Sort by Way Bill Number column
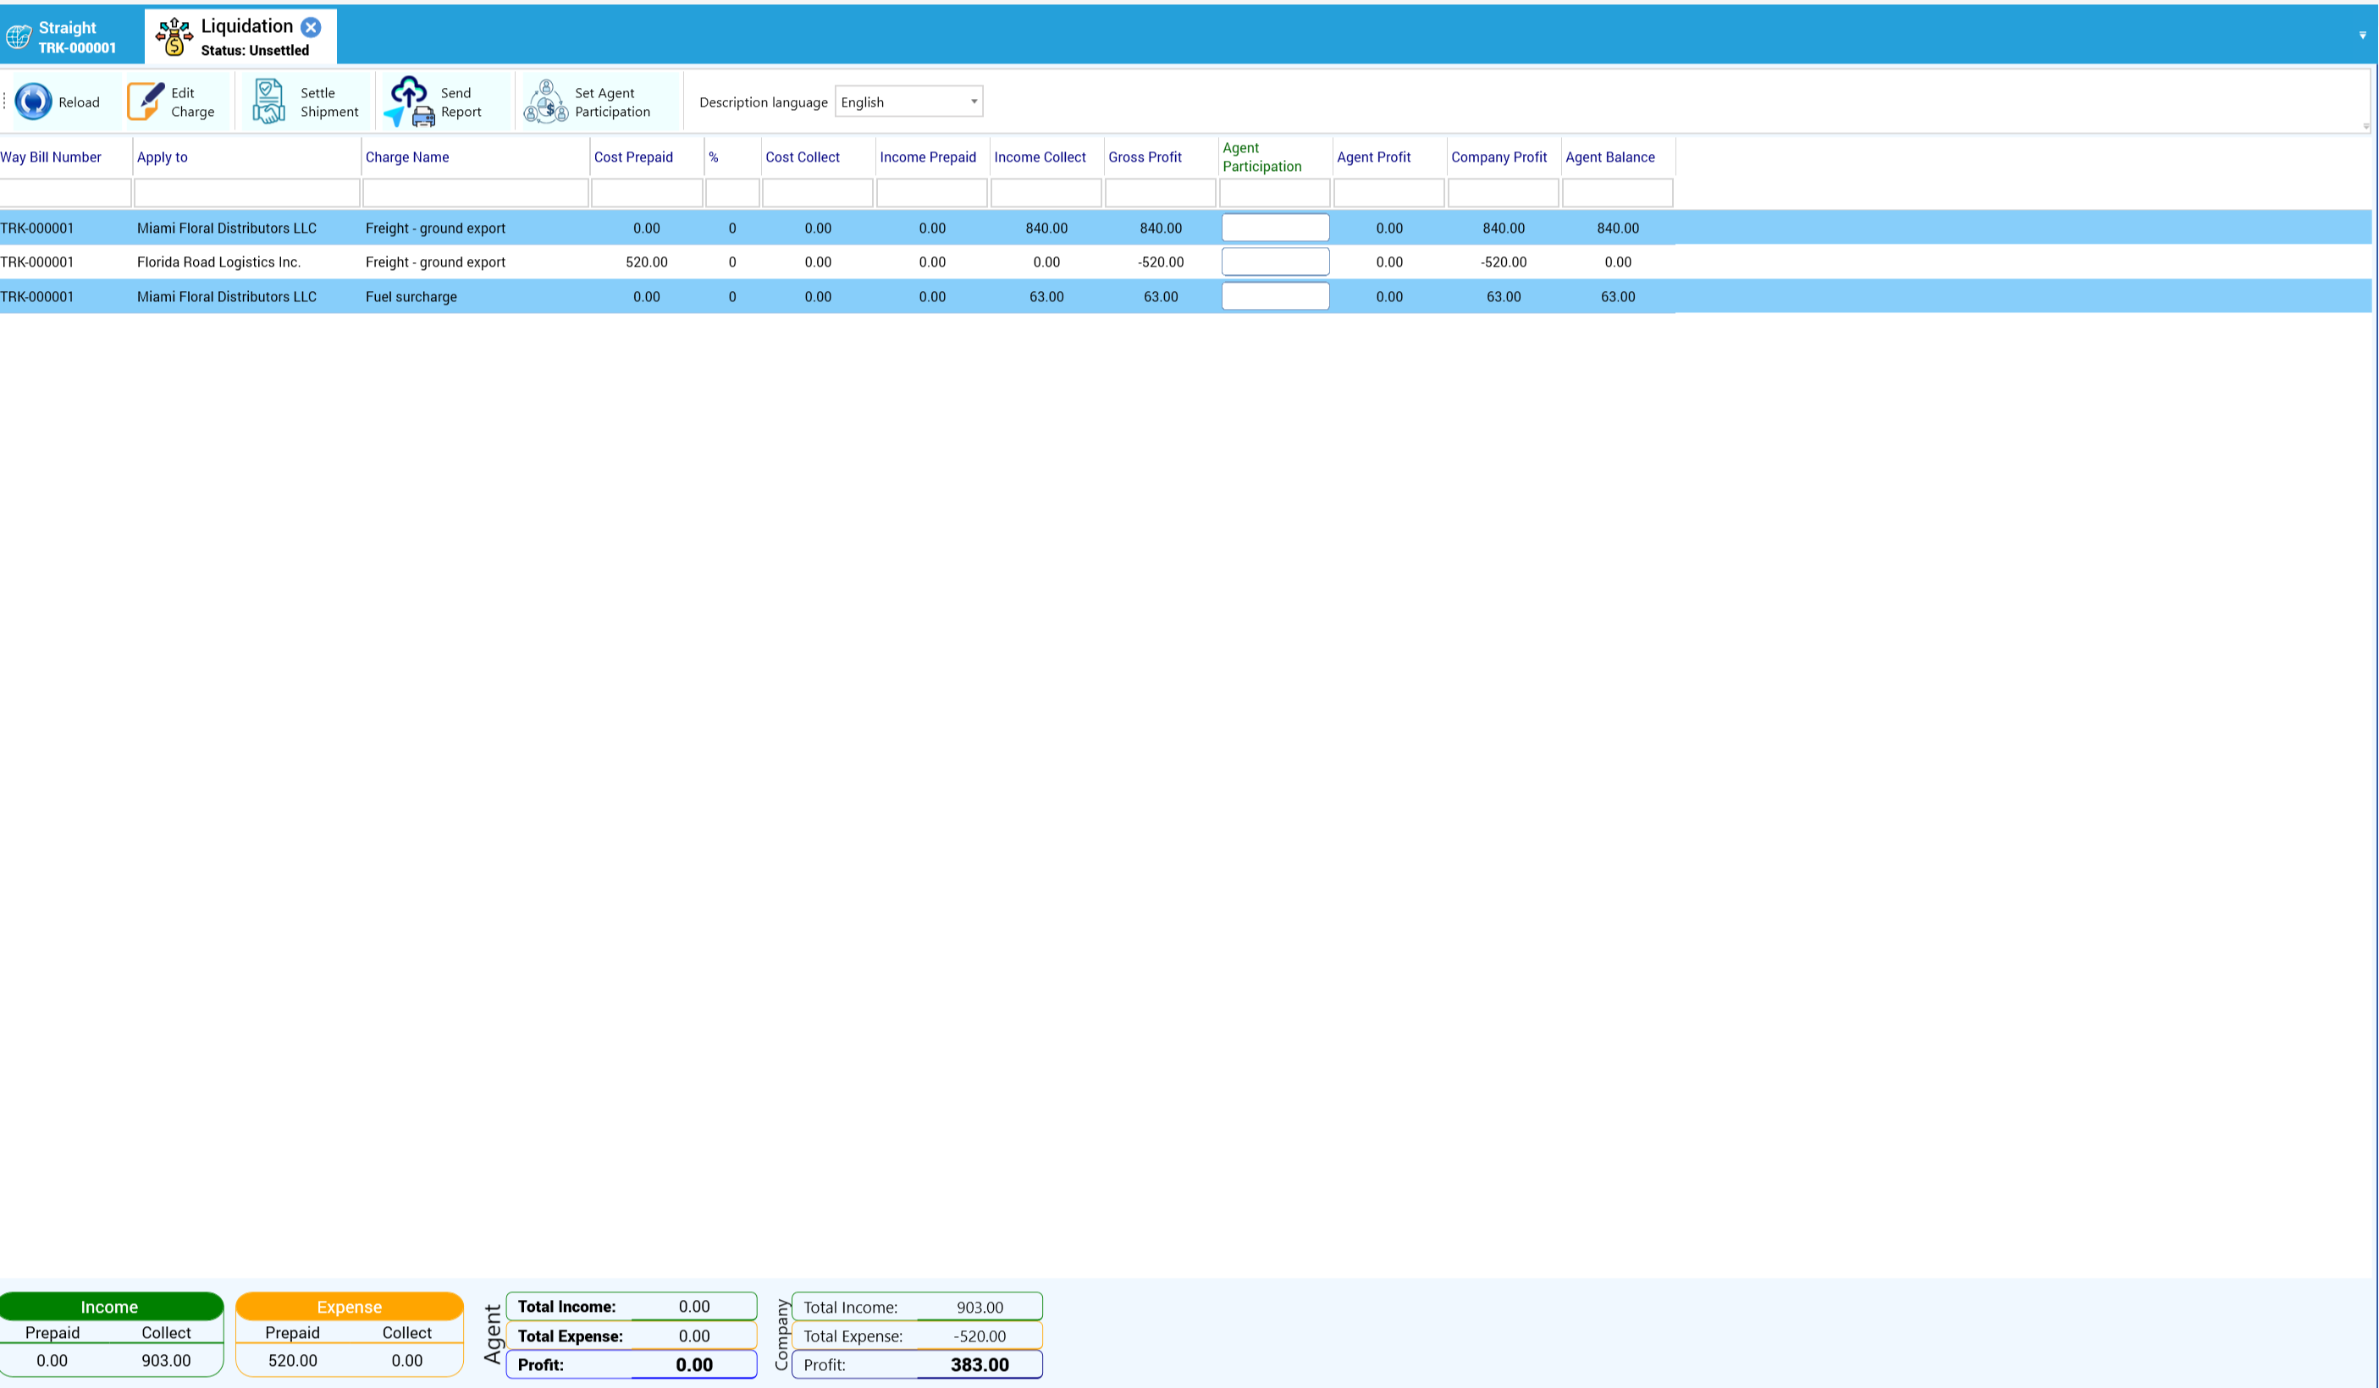The height and width of the screenshot is (1388, 2379). coord(51,157)
